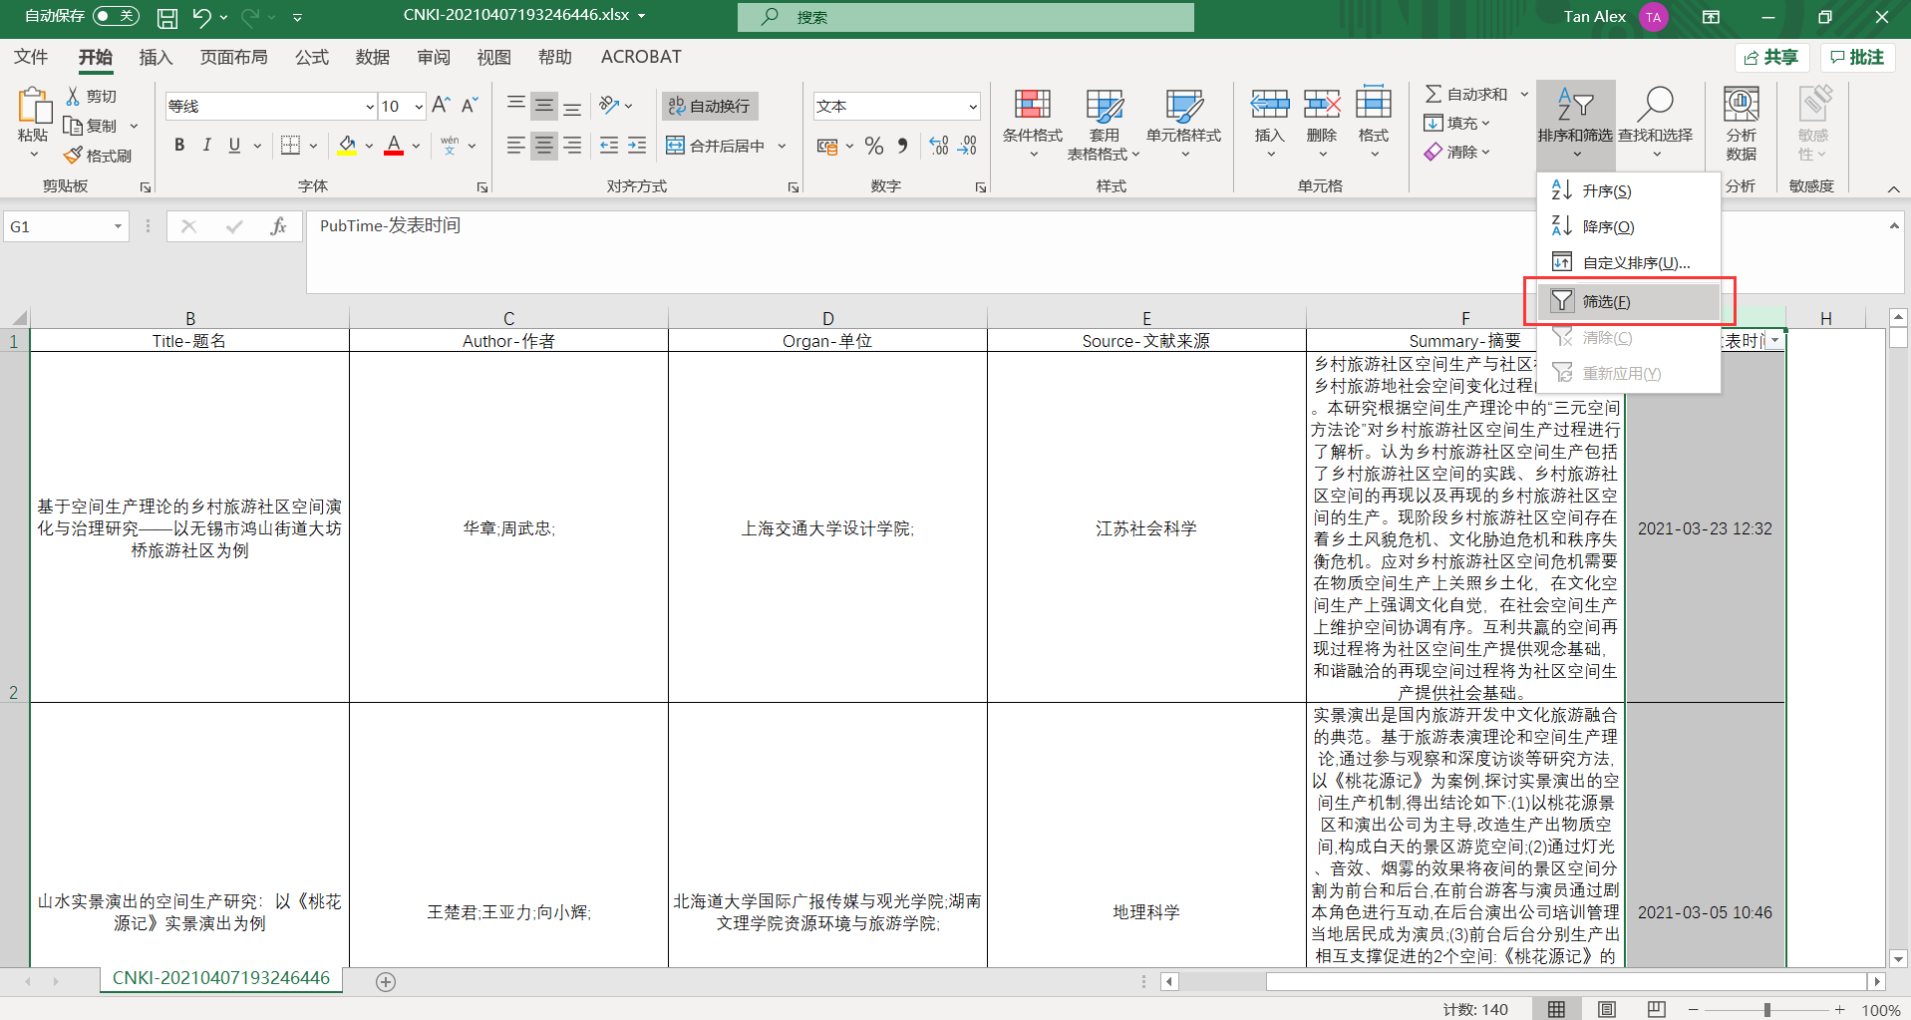Click the center horizontal alignment icon
The image size is (1911, 1020).
[x=544, y=146]
